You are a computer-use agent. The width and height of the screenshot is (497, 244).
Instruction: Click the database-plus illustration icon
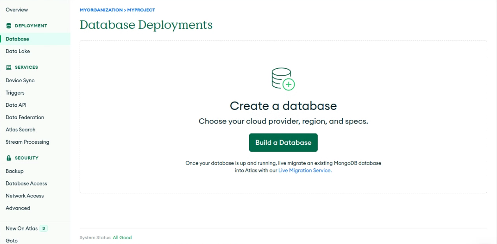[283, 79]
